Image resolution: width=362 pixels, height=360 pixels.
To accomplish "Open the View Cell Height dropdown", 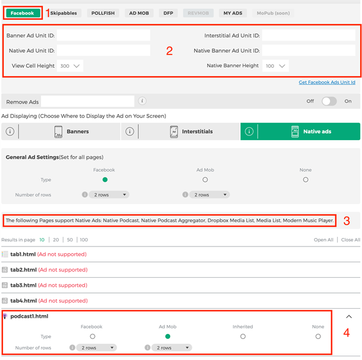I will tap(70, 66).
